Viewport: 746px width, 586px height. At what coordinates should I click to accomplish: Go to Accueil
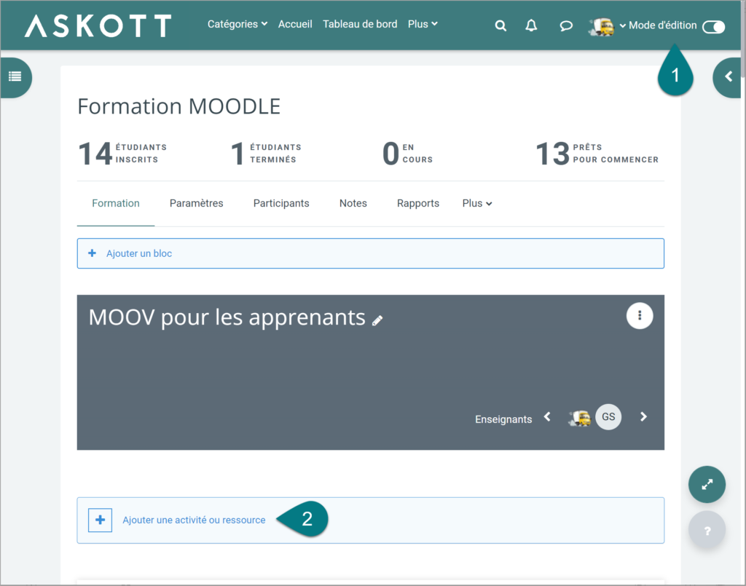pos(295,24)
